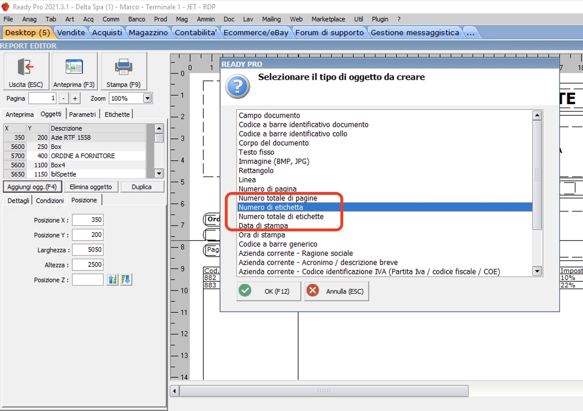Click the Duplica button
583x411 pixels.
[142, 187]
